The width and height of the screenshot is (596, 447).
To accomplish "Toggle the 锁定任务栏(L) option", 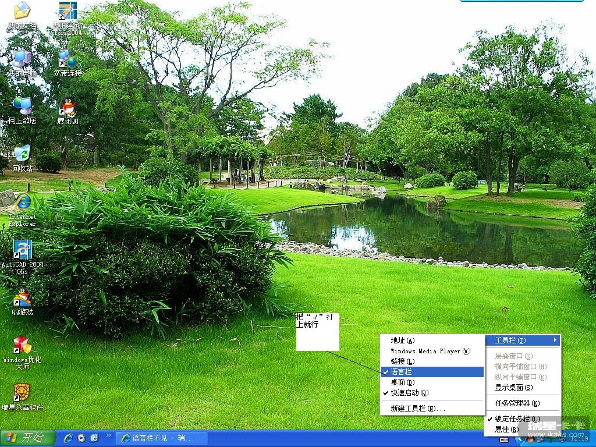I will (x=523, y=419).
